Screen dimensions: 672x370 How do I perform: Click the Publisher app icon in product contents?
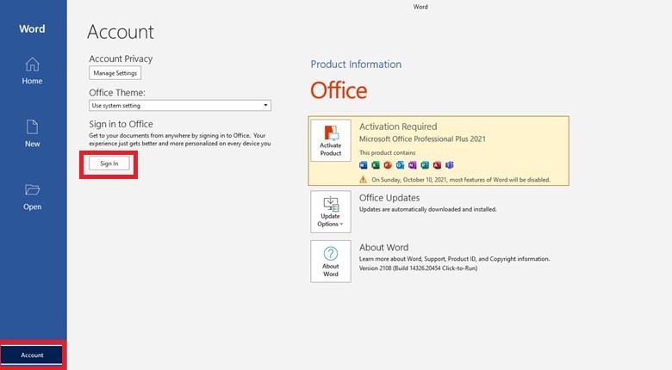click(425, 165)
